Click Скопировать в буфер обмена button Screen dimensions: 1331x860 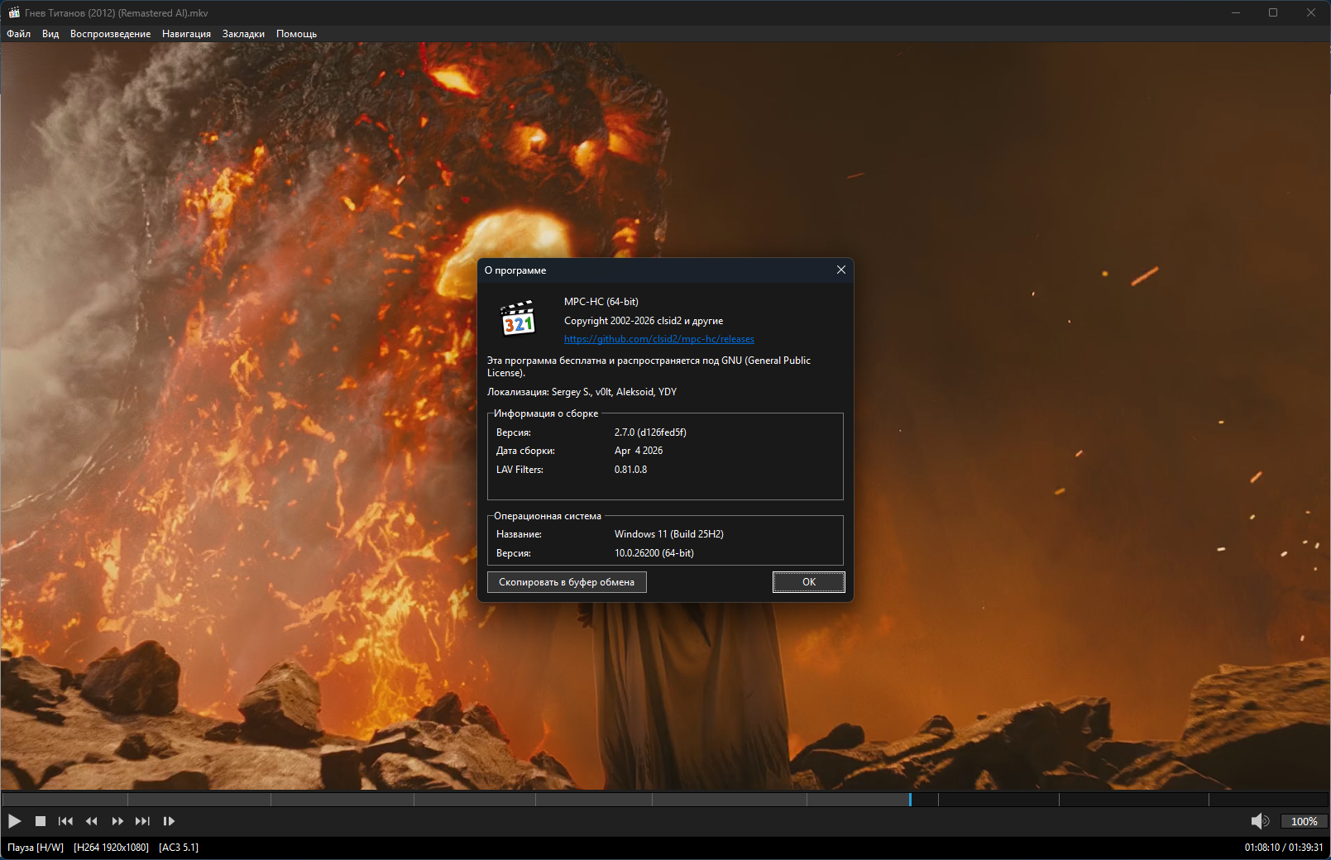tap(567, 582)
